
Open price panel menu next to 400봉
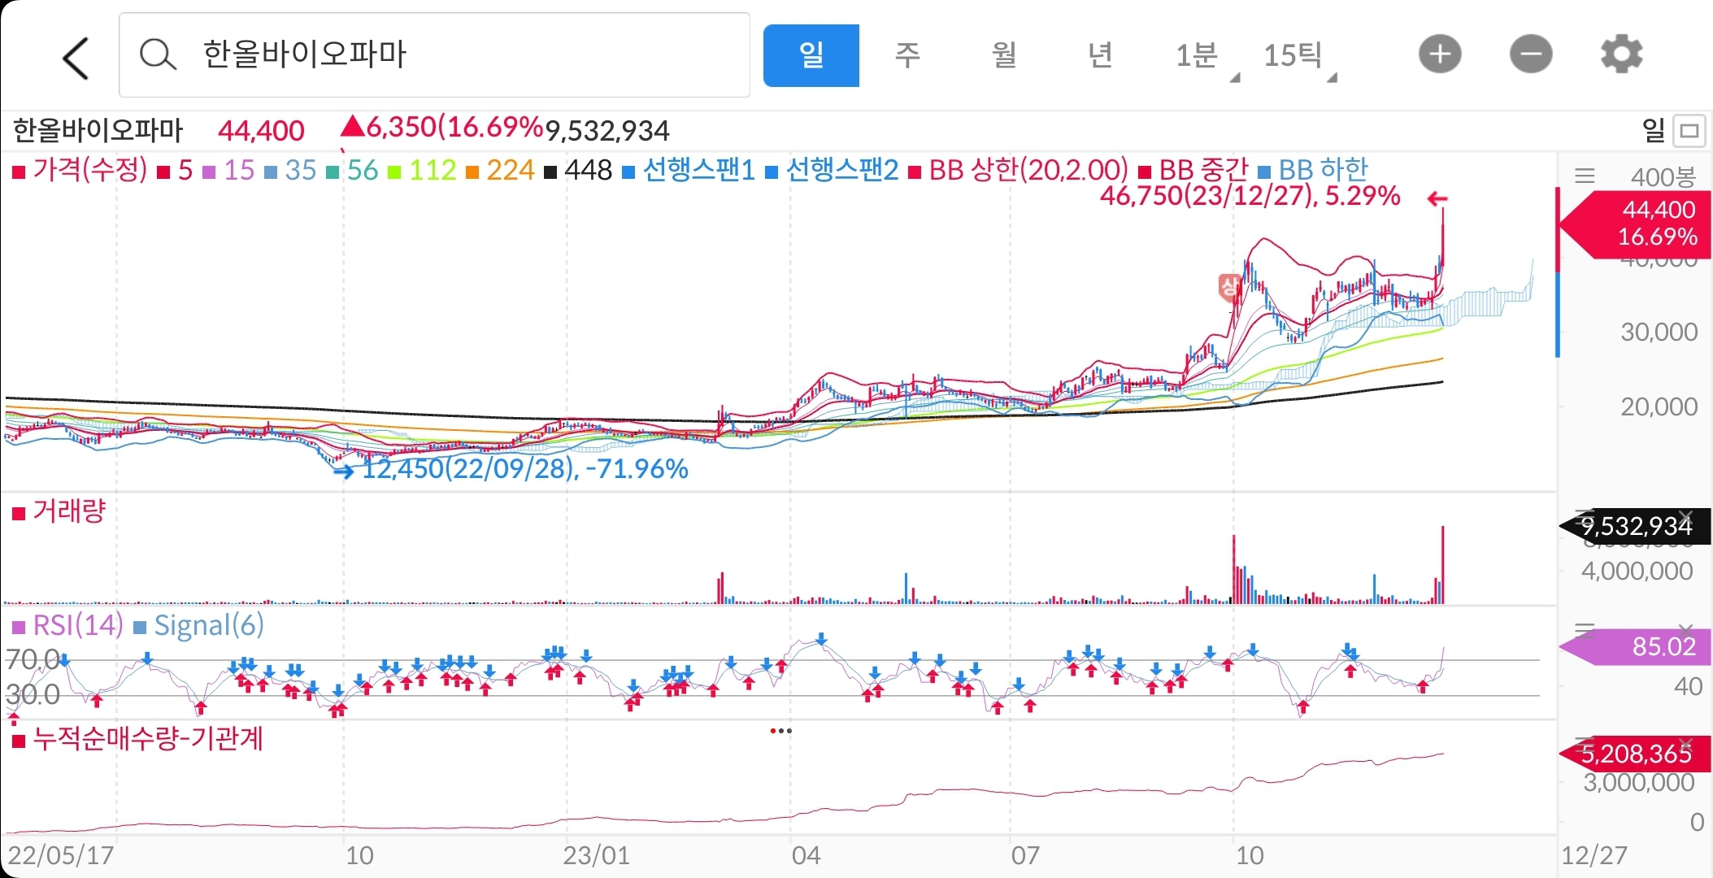(x=1585, y=176)
